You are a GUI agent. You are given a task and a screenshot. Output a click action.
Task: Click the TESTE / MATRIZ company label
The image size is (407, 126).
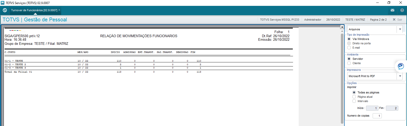[355, 20]
